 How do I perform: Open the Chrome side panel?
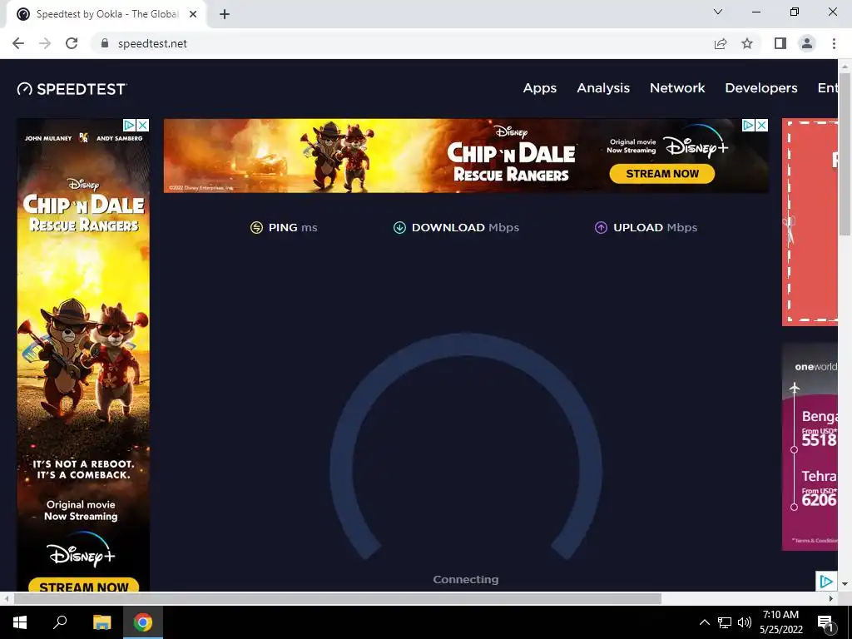(780, 43)
